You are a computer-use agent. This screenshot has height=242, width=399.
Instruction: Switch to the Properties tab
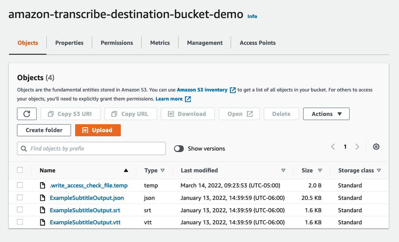(x=69, y=43)
